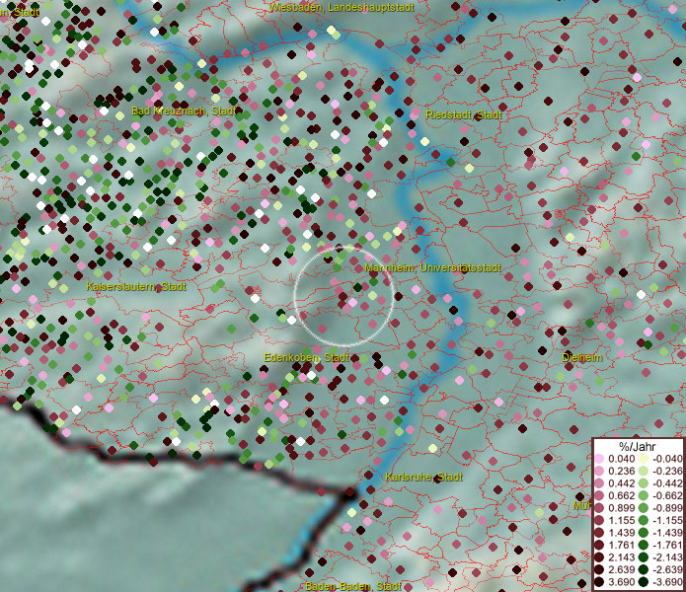The width and height of the screenshot is (686, 592).
Task: Select the dark green swatch for -3.690
Action: click(644, 582)
